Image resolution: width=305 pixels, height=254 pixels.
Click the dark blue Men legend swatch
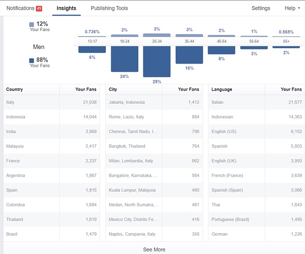(32, 60)
